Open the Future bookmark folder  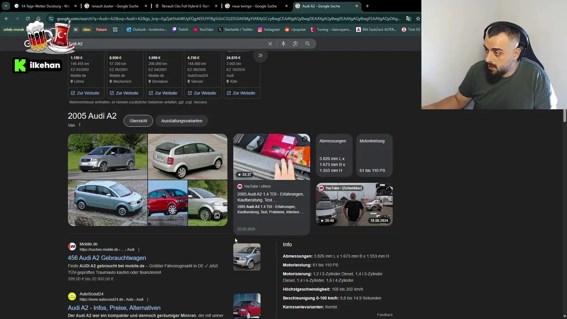[101, 30]
